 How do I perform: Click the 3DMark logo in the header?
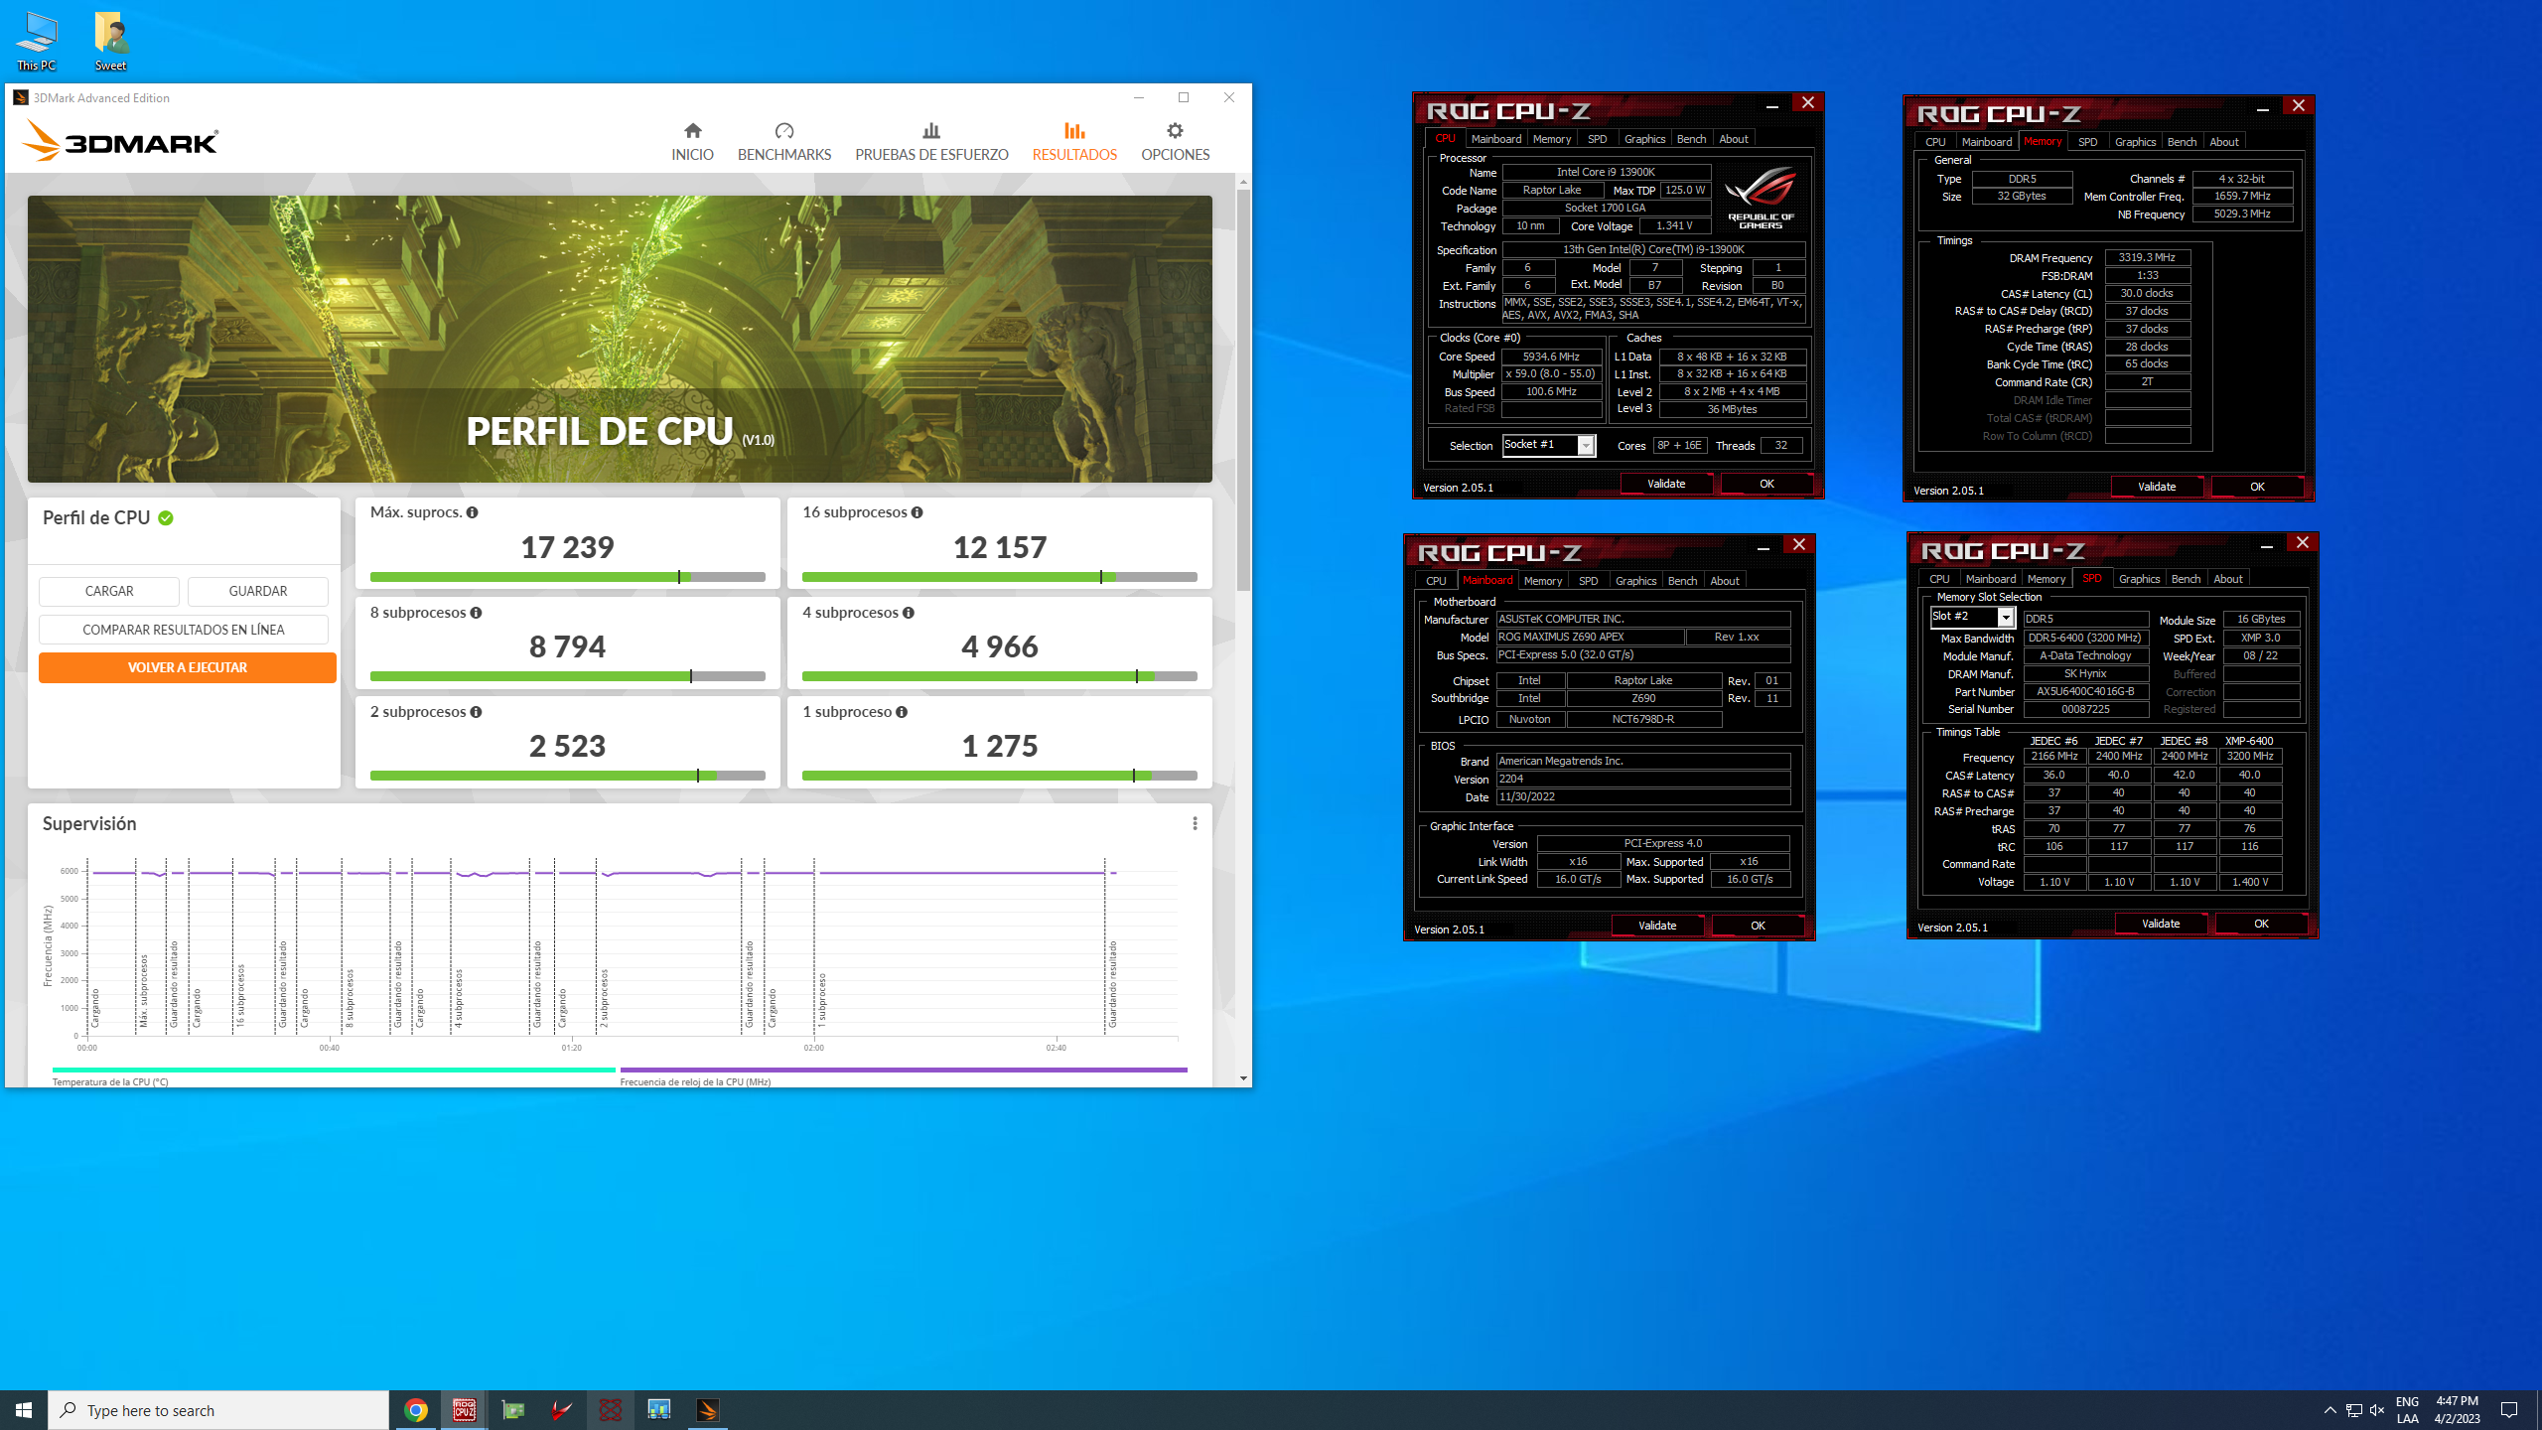tap(119, 141)
